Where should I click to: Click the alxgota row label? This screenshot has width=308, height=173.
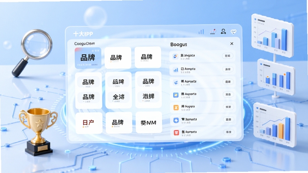(x=187, y=55)
